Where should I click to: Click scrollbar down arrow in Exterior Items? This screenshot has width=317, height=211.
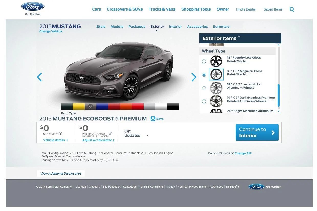(279, 111)
